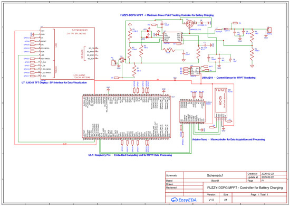Image resolution: width=290 pixels, height=206 pixels.
Task: Click the Vs net port left of R1
Action: coord(117,78)
